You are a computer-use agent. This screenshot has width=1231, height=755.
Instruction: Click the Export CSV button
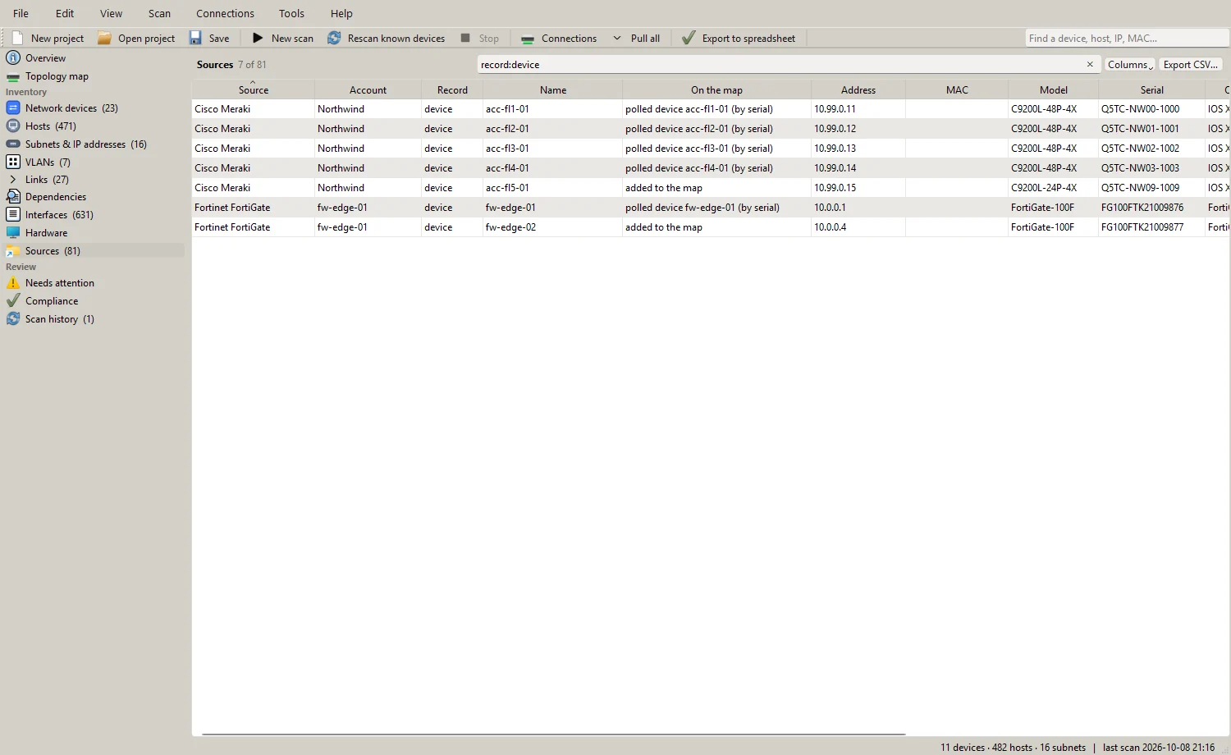(x=1190, y=64)
